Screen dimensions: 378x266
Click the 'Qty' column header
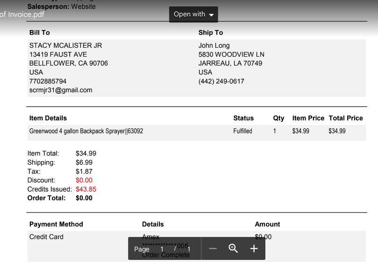pyautogui.click(x=278, y=118)
